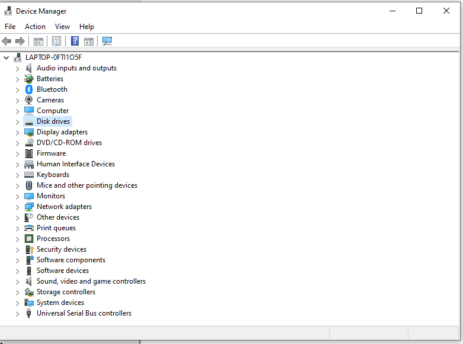
Task: Select the Print queues label
Action: coord(56,228)
